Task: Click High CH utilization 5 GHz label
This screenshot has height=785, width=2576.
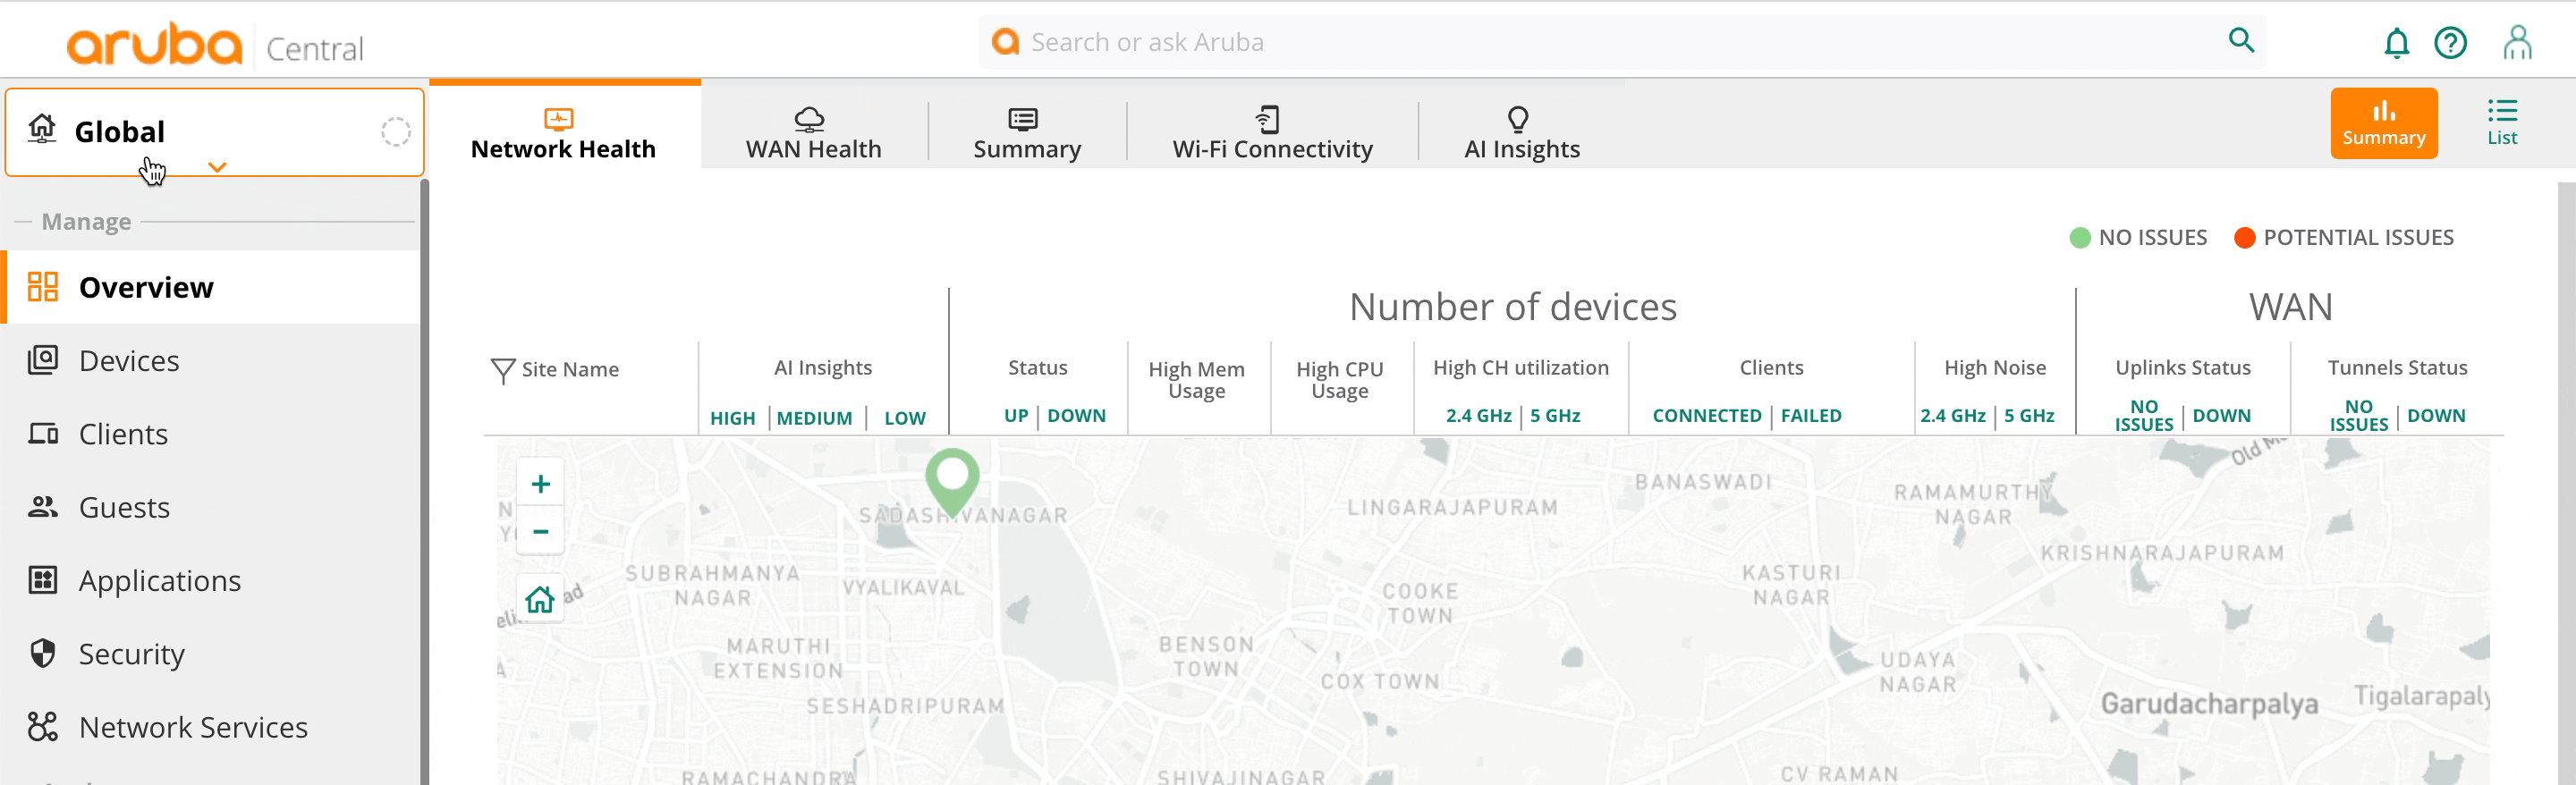Action: [x=1555, y=415]
